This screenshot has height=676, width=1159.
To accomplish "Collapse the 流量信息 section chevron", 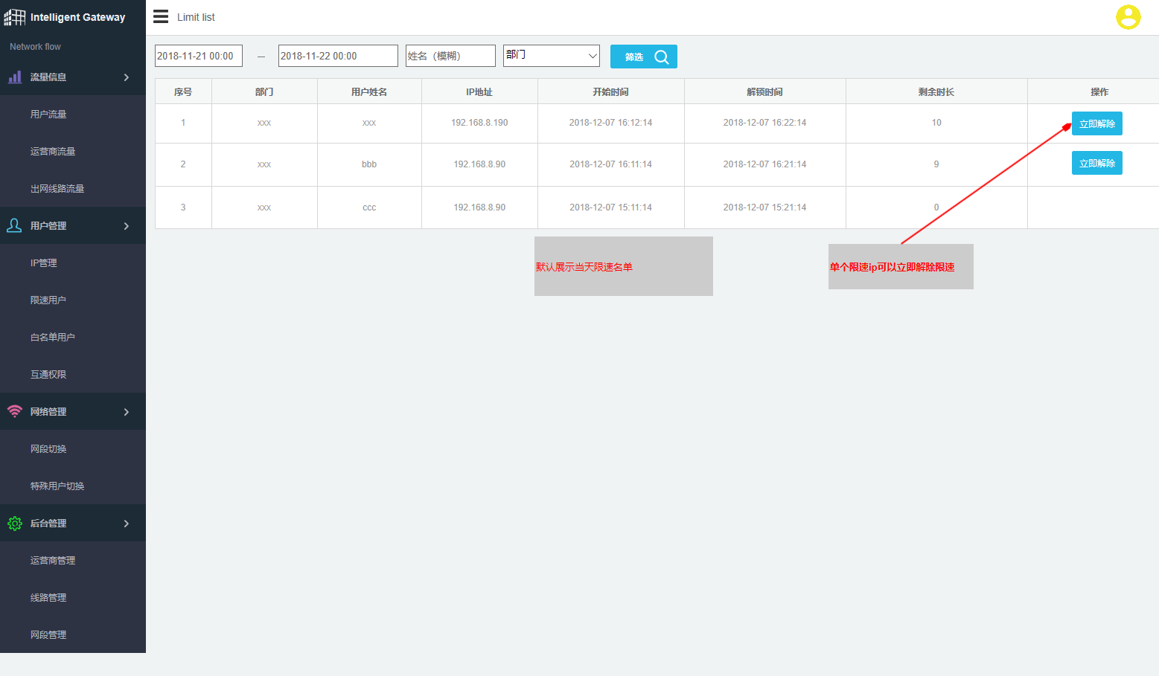I will coord(127,77).
